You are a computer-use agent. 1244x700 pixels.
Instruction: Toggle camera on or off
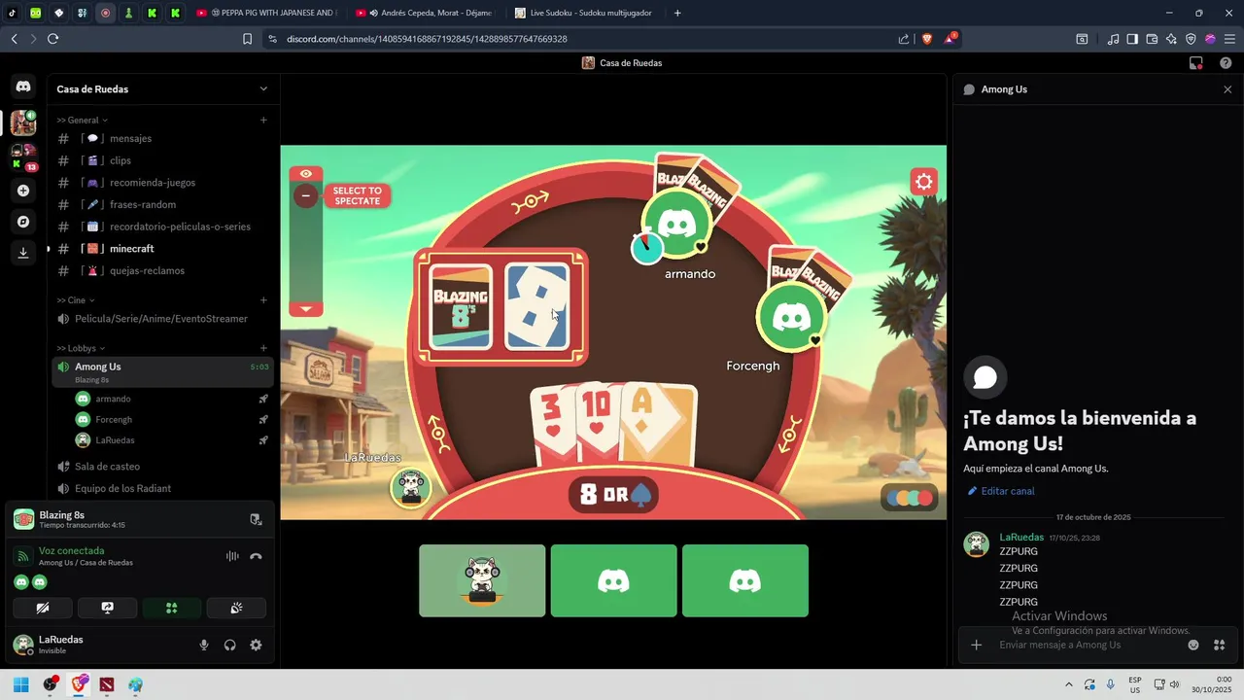pos(43,609)
